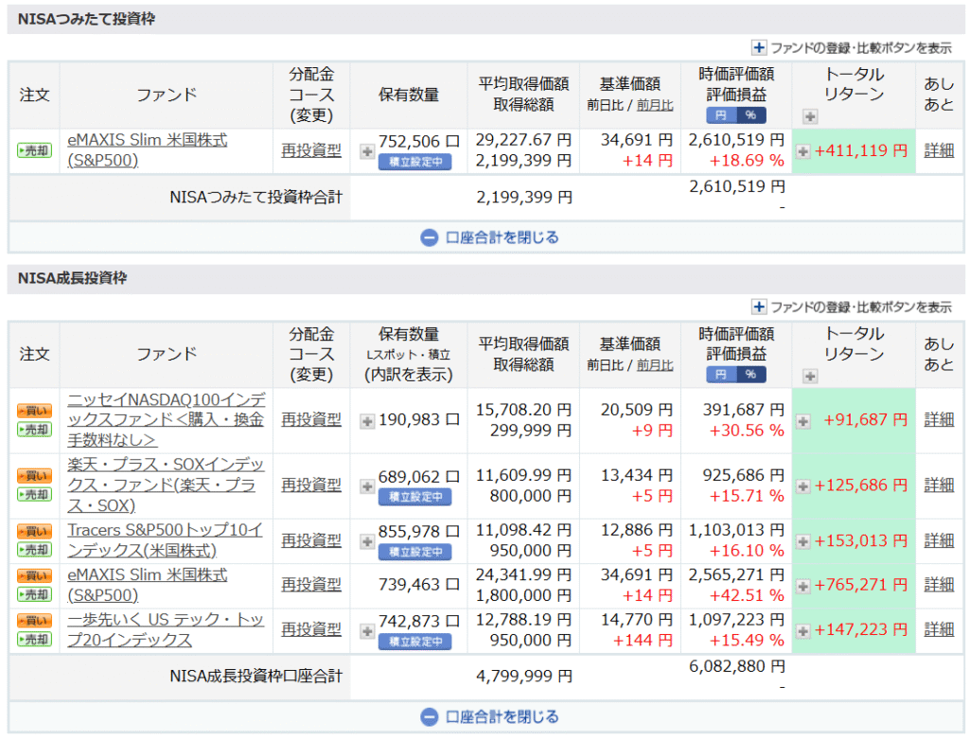The width and height of the screenshot is (969, 739).
Task: Change 再投資型 course for Rakuten Plus SOX
Action: tap(310, 485)
